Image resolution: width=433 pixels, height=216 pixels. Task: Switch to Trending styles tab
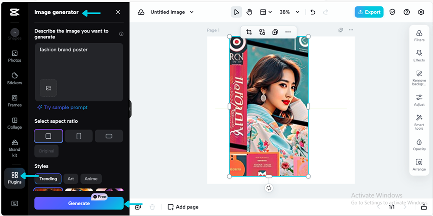click(x=48, y=179)
